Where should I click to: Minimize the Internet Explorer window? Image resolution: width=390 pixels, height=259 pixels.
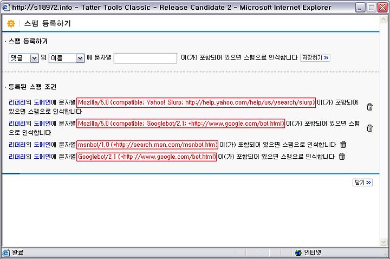click(x=360, y=8)
